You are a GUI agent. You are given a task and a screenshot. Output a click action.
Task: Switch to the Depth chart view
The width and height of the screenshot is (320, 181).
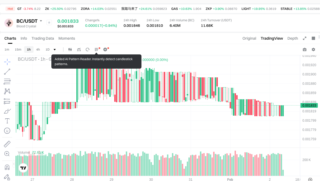pos(293,38)
